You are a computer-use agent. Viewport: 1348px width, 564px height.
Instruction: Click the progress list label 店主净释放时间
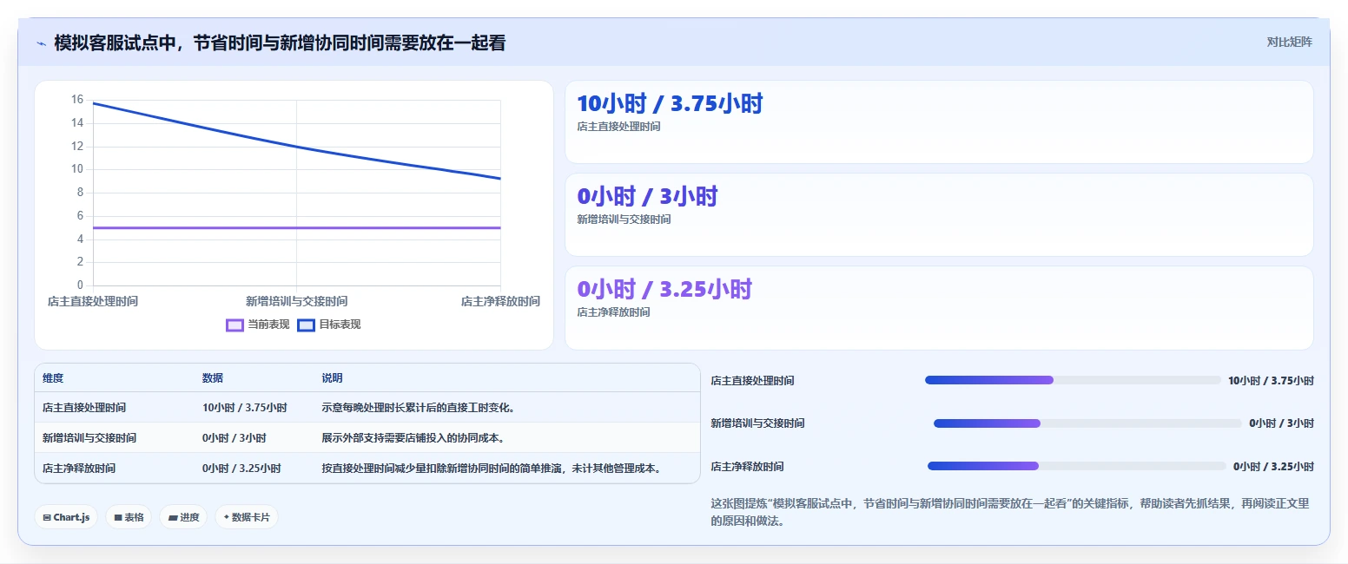click(747, 466)
